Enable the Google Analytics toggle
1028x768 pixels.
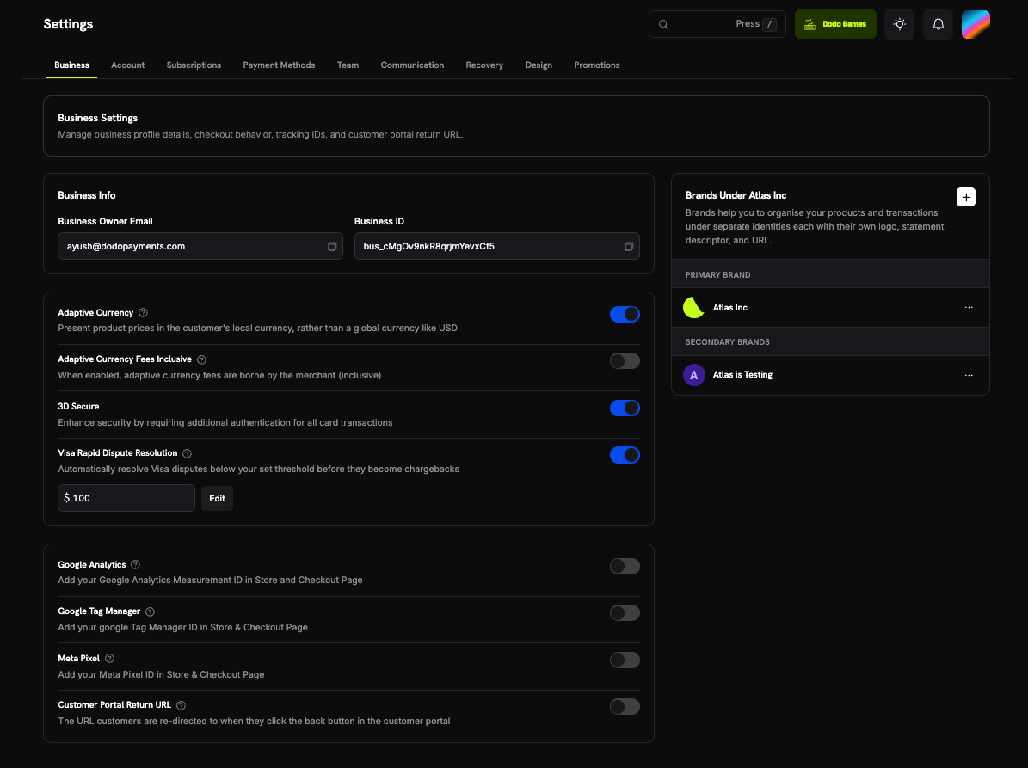pos(625,566)
